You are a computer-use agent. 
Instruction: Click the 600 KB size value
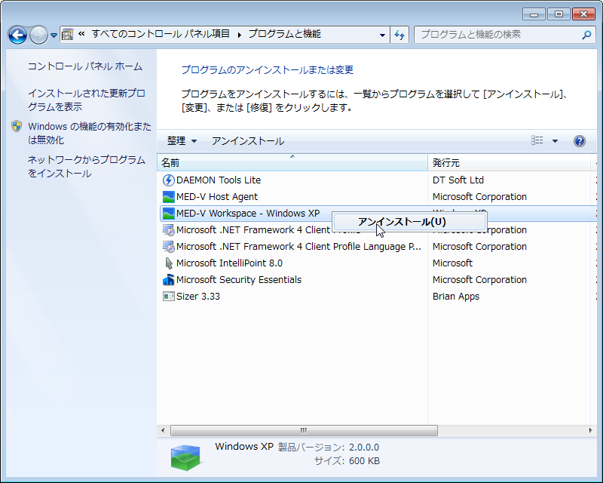364,460
